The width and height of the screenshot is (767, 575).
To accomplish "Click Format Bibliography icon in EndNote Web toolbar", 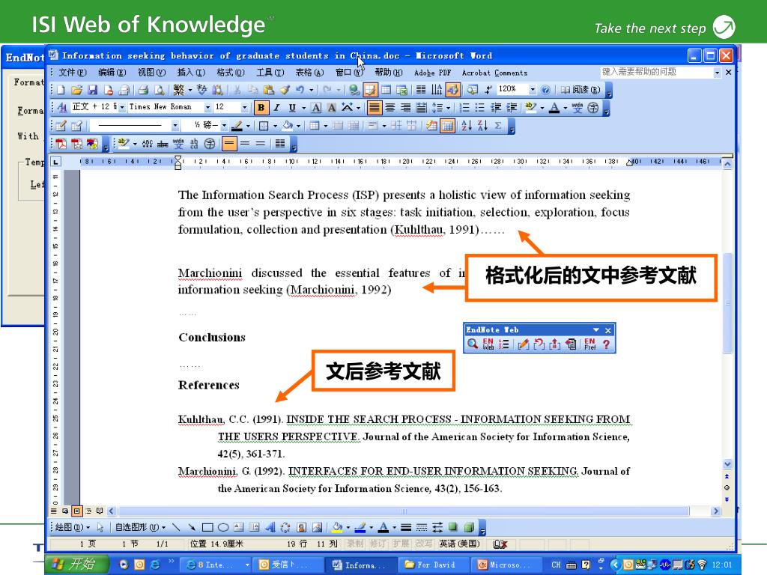I will (x=504, y=344).
